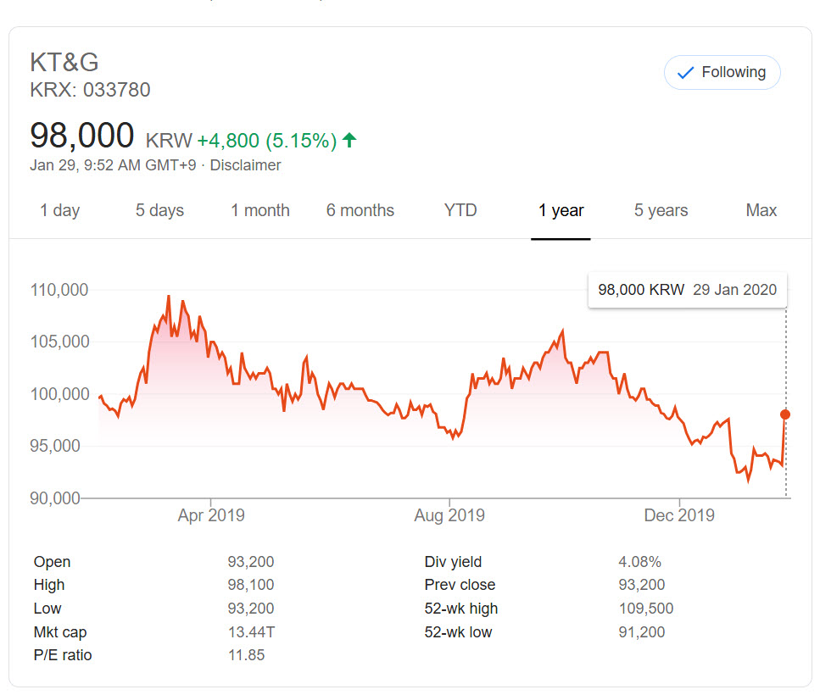Screen dimensions: 820x695
Task: Click the Dec 2019 x-axis label
Action: click(679, 515)
